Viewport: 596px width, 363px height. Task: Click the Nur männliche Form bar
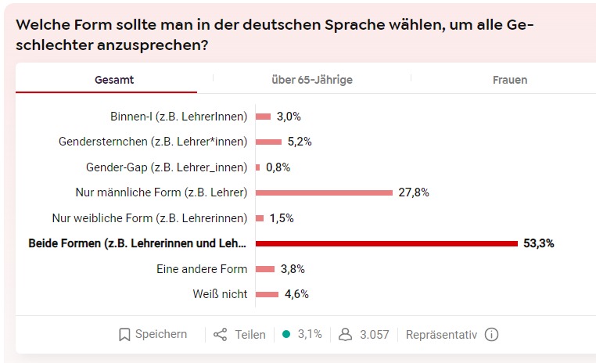tap(324, 192)
